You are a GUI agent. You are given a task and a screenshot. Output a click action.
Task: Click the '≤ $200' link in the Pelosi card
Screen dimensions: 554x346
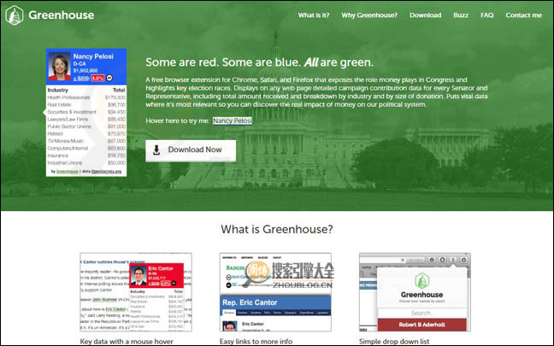(x=81, y=78)
